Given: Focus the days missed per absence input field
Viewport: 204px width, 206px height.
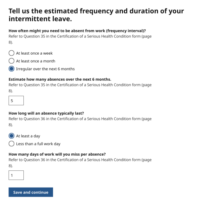Looking at the screenshot, I should [16, 175].
